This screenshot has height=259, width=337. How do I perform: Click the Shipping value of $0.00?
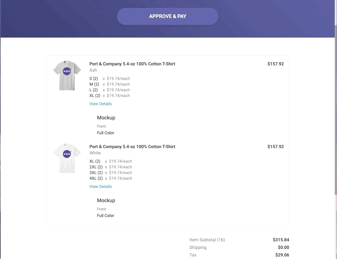click(x=283, y=247)
